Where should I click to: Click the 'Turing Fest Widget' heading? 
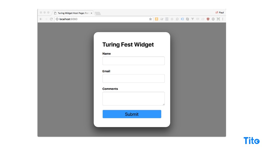coord(128,44)
